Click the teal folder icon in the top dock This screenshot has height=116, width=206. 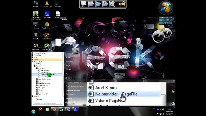point(98,4)
